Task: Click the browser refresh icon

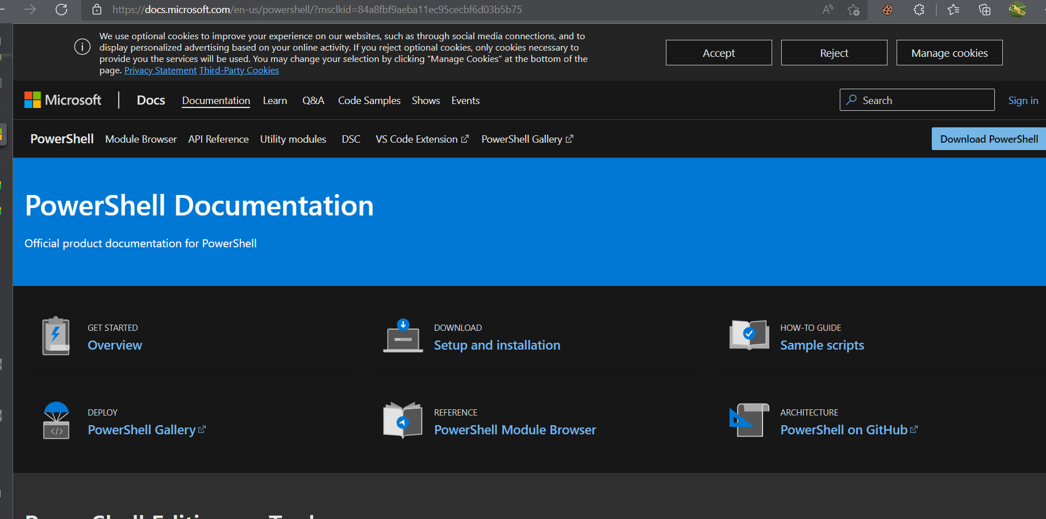Action: point(61,10)
